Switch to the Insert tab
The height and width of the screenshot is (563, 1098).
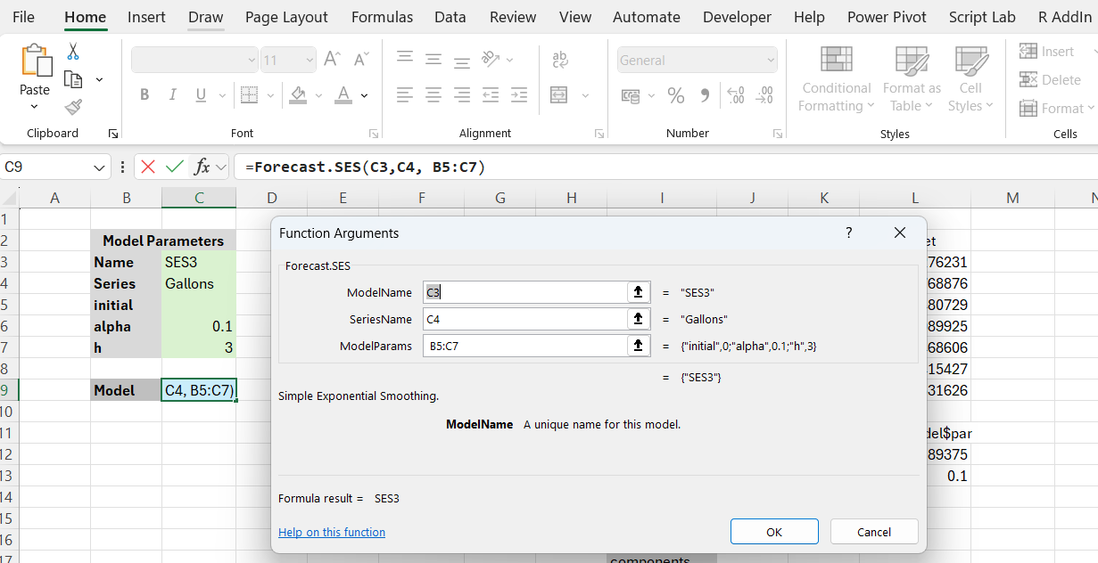pyautogui.click(x=146, y=17)
